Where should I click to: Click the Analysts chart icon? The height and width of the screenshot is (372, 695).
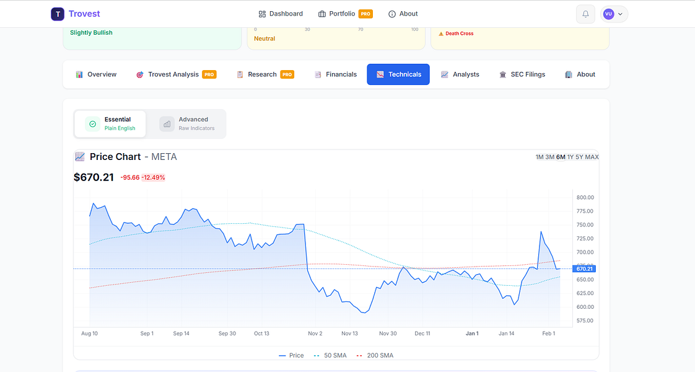tap(445, 74)
